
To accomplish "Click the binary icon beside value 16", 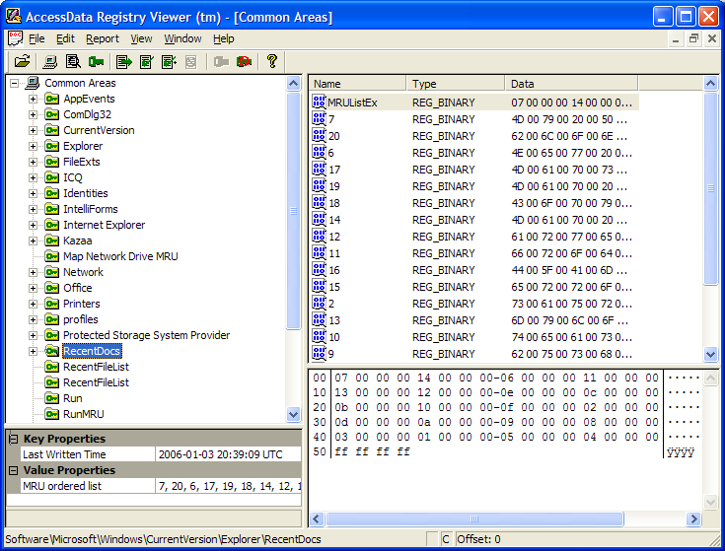I will point(319,269).
